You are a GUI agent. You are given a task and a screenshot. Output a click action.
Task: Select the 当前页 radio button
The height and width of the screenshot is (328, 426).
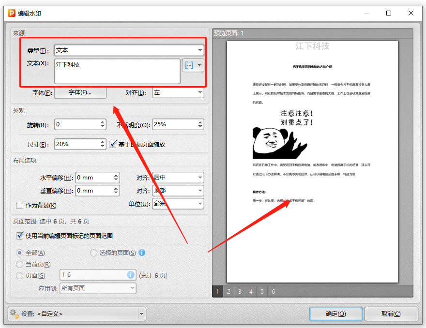[19, 263]
